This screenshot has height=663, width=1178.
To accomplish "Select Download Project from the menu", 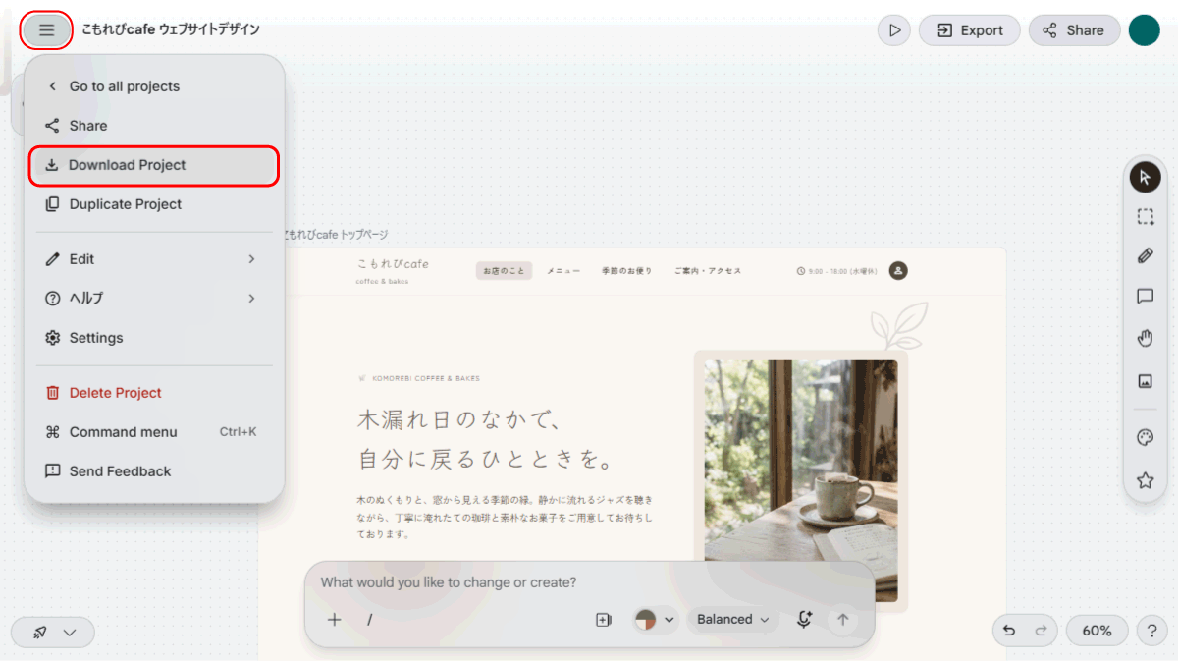I will (154, 165).
